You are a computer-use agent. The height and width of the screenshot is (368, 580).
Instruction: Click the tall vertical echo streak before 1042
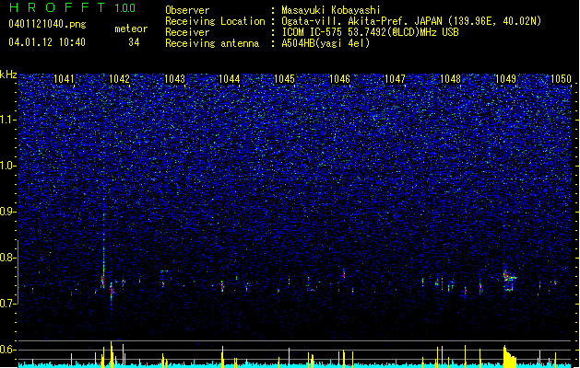(x=103, y=244)
